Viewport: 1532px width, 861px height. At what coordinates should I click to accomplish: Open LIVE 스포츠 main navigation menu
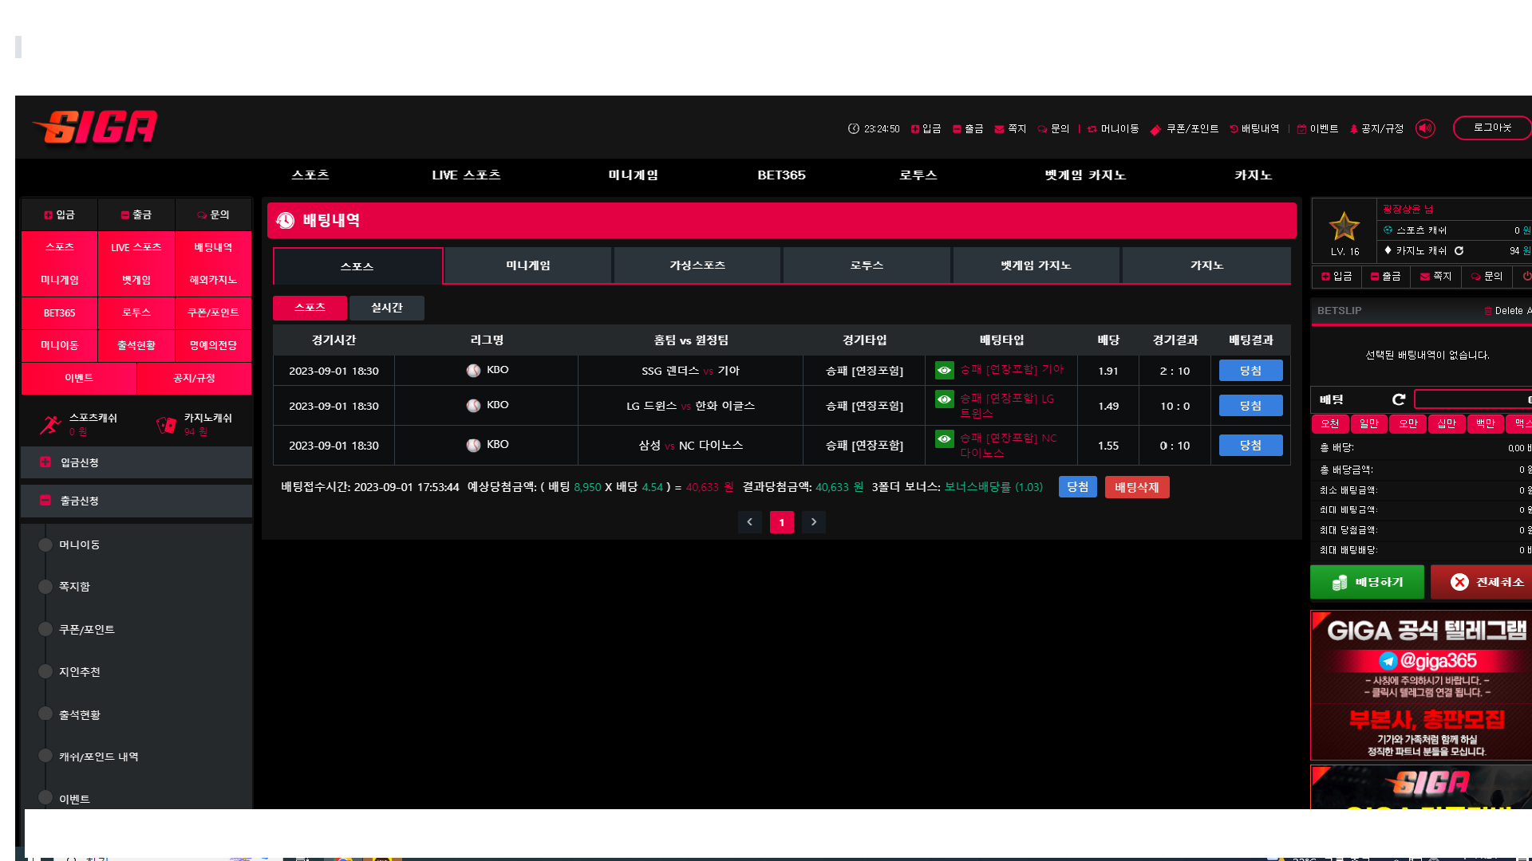click(x=466, y=175)
